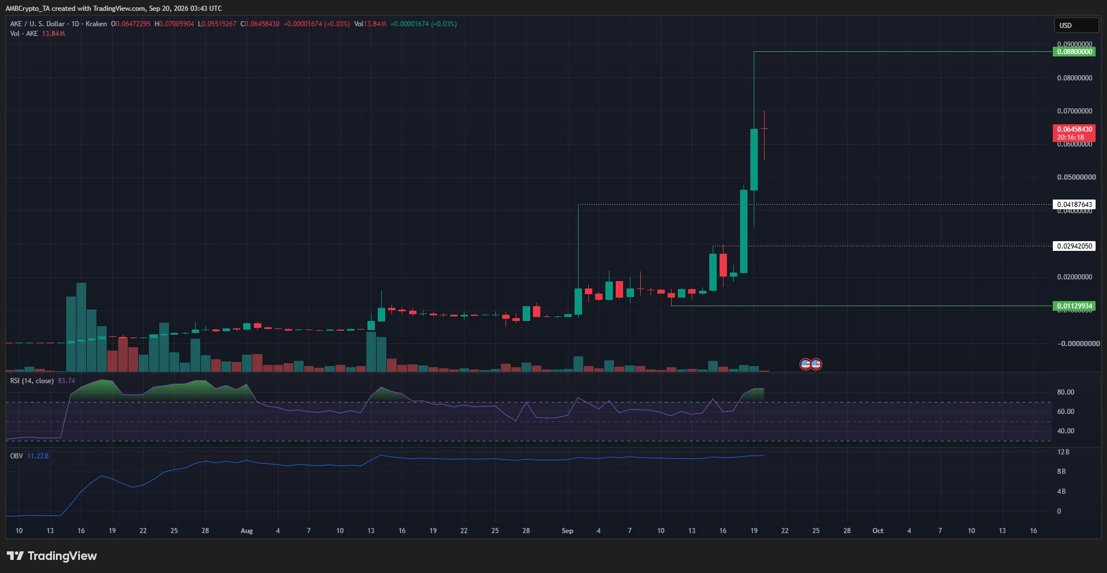Screen dimensions: 1107x573
Task: Click the 8B OBV scale label
Action: [x=1061, y=472]
